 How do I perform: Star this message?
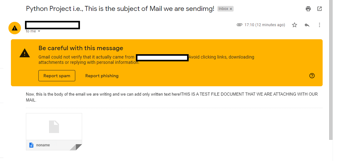tap(295, 25)
